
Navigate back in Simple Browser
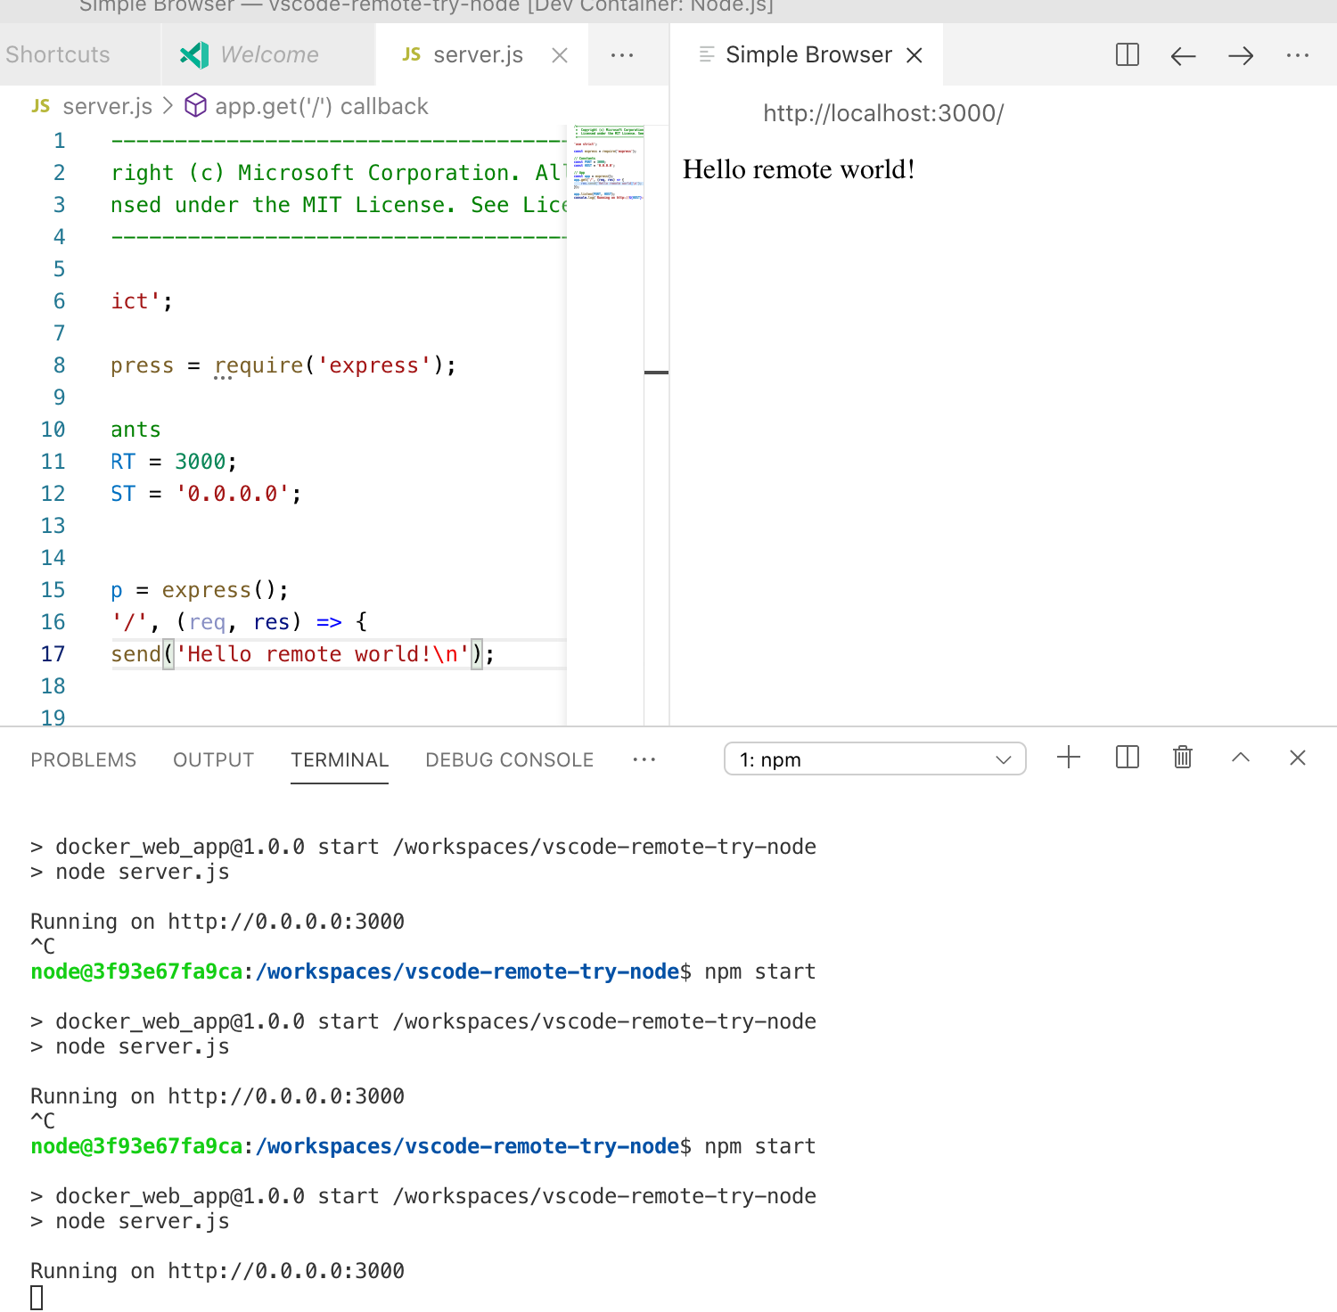click(x=1183, y=55)
